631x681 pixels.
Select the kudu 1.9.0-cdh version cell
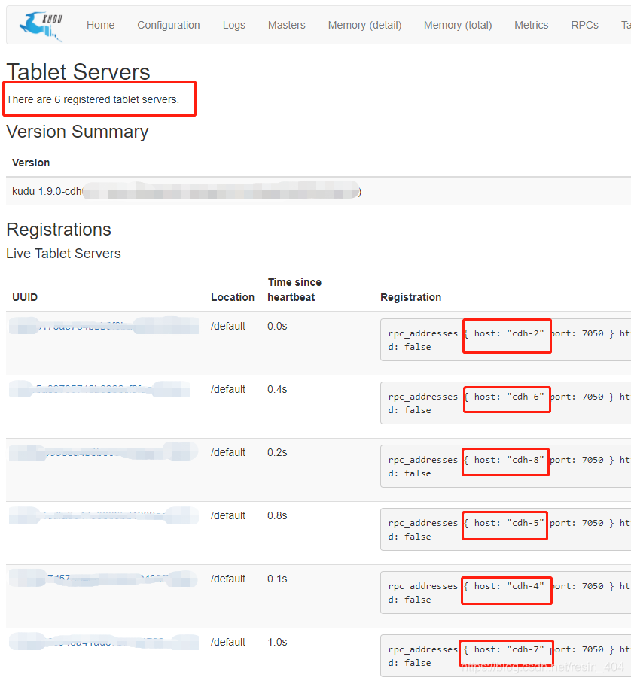[x=187, y=191]
